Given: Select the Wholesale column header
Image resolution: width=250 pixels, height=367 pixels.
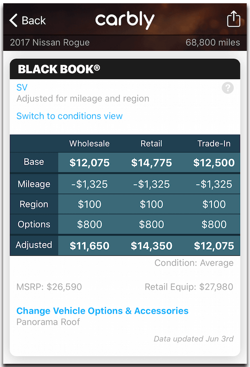Looking at the screenshot, I should coord(90,144).
